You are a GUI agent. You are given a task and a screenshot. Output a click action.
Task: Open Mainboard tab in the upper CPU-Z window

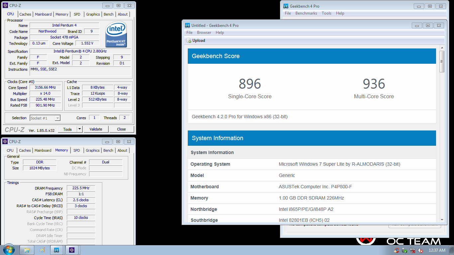click(43, 14)
